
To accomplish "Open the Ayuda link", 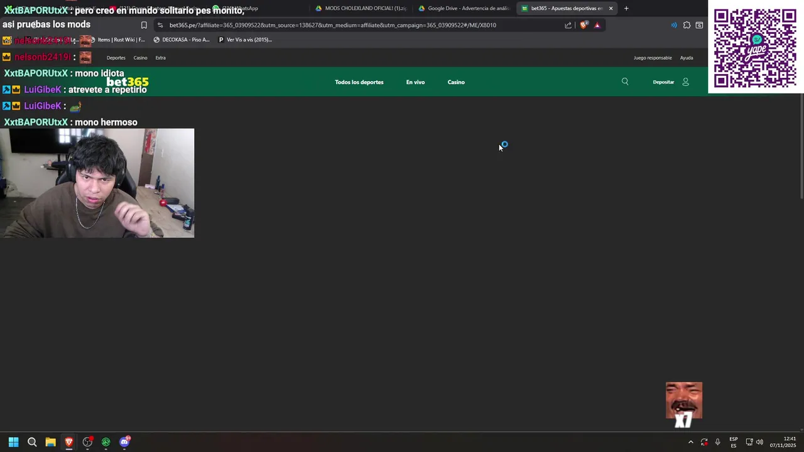I will (x=687, y=58).
